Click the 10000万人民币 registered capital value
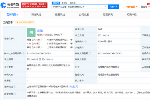Image resolution: width=150 pixels, height=100 pixels. 105,41
